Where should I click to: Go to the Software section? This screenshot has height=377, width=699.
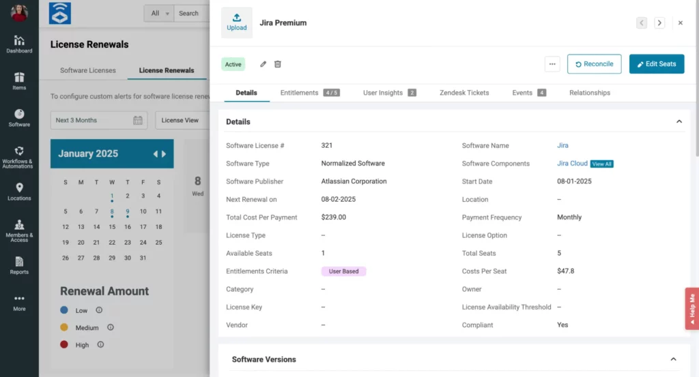[19, 118]
